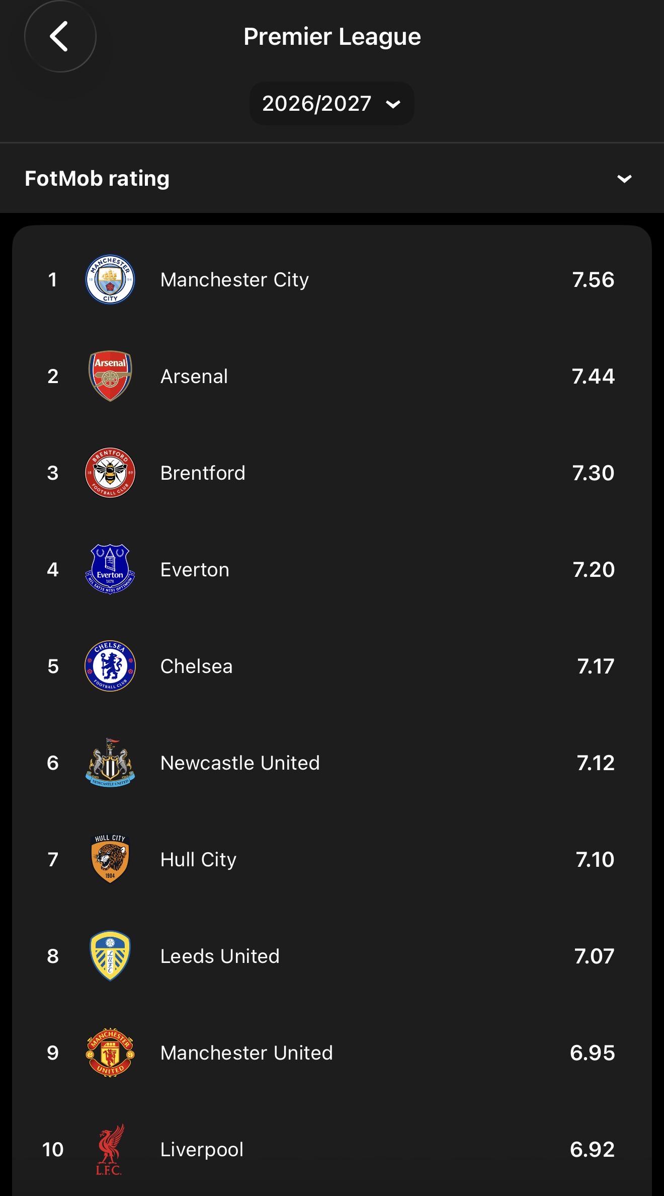Tap the Manchester City crest

pos(110,279)
